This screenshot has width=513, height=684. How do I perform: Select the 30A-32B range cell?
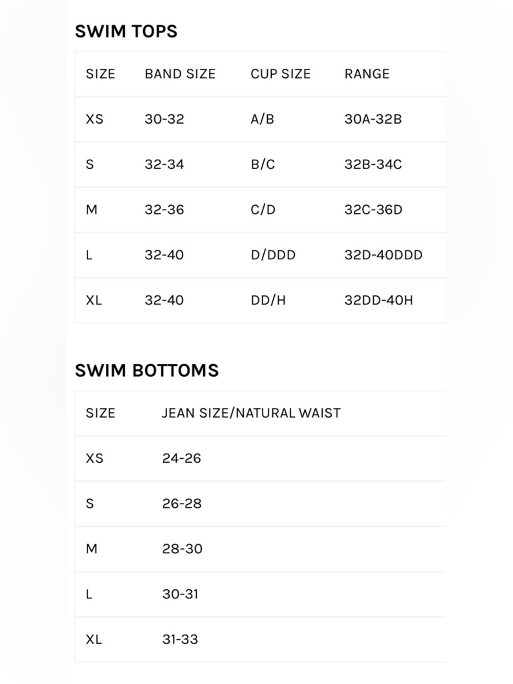(373, 119)
